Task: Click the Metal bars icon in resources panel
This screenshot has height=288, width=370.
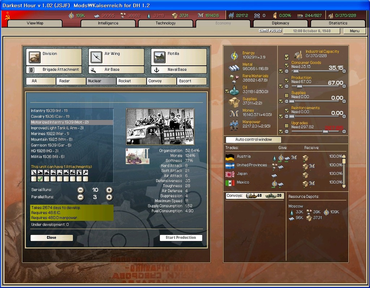Action: tap(234, 68)
